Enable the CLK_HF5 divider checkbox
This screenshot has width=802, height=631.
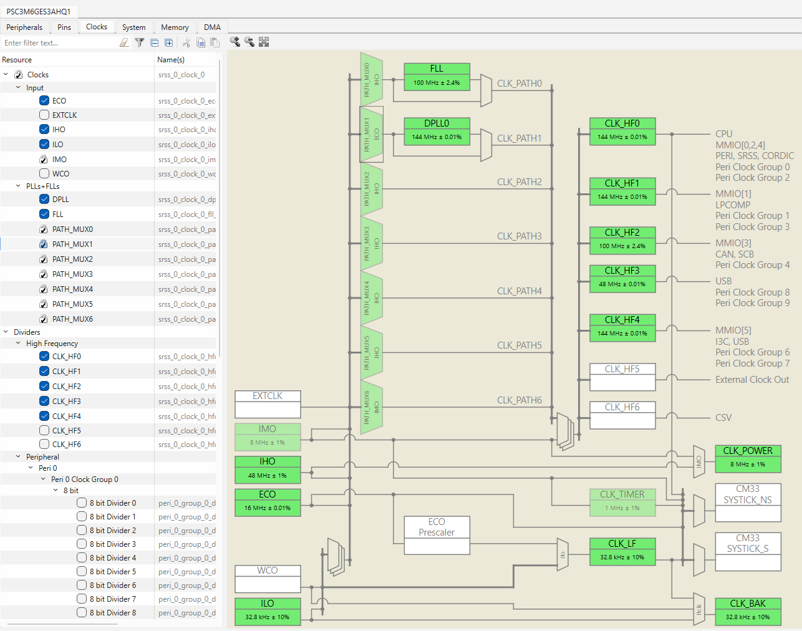[44, 430]
